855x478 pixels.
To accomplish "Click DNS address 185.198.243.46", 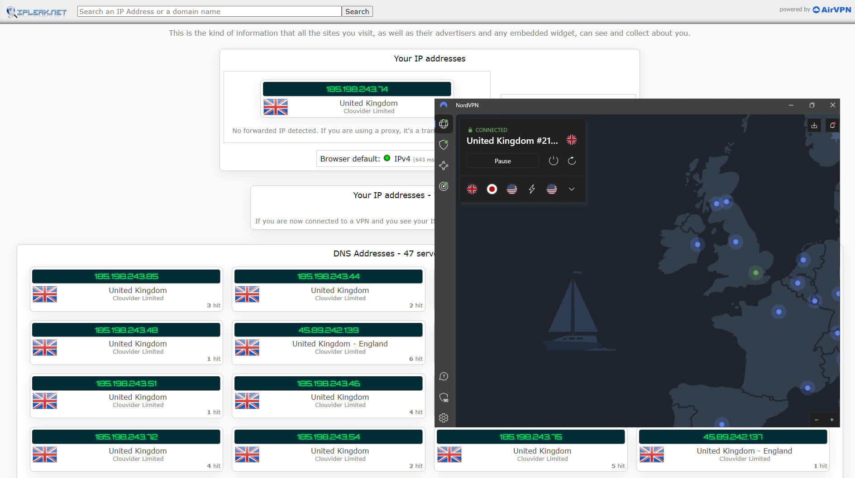I will [329, 383].
